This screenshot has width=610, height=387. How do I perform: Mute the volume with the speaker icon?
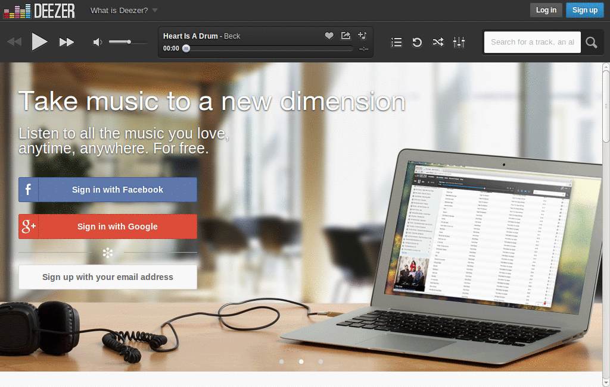[x=97, y=42]
